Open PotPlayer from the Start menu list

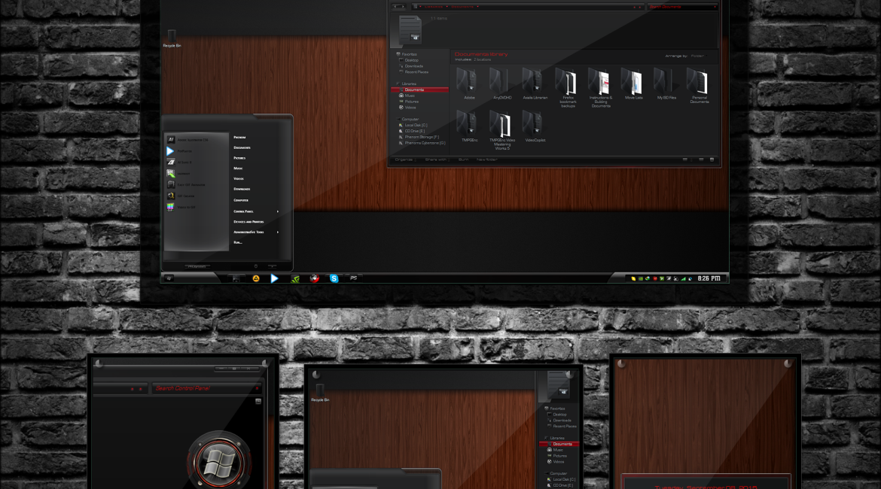185,151
